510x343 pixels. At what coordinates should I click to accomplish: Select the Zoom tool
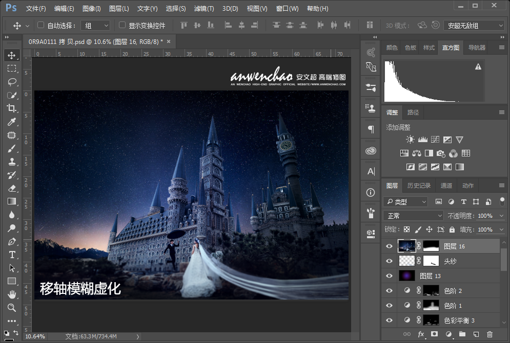12,308
